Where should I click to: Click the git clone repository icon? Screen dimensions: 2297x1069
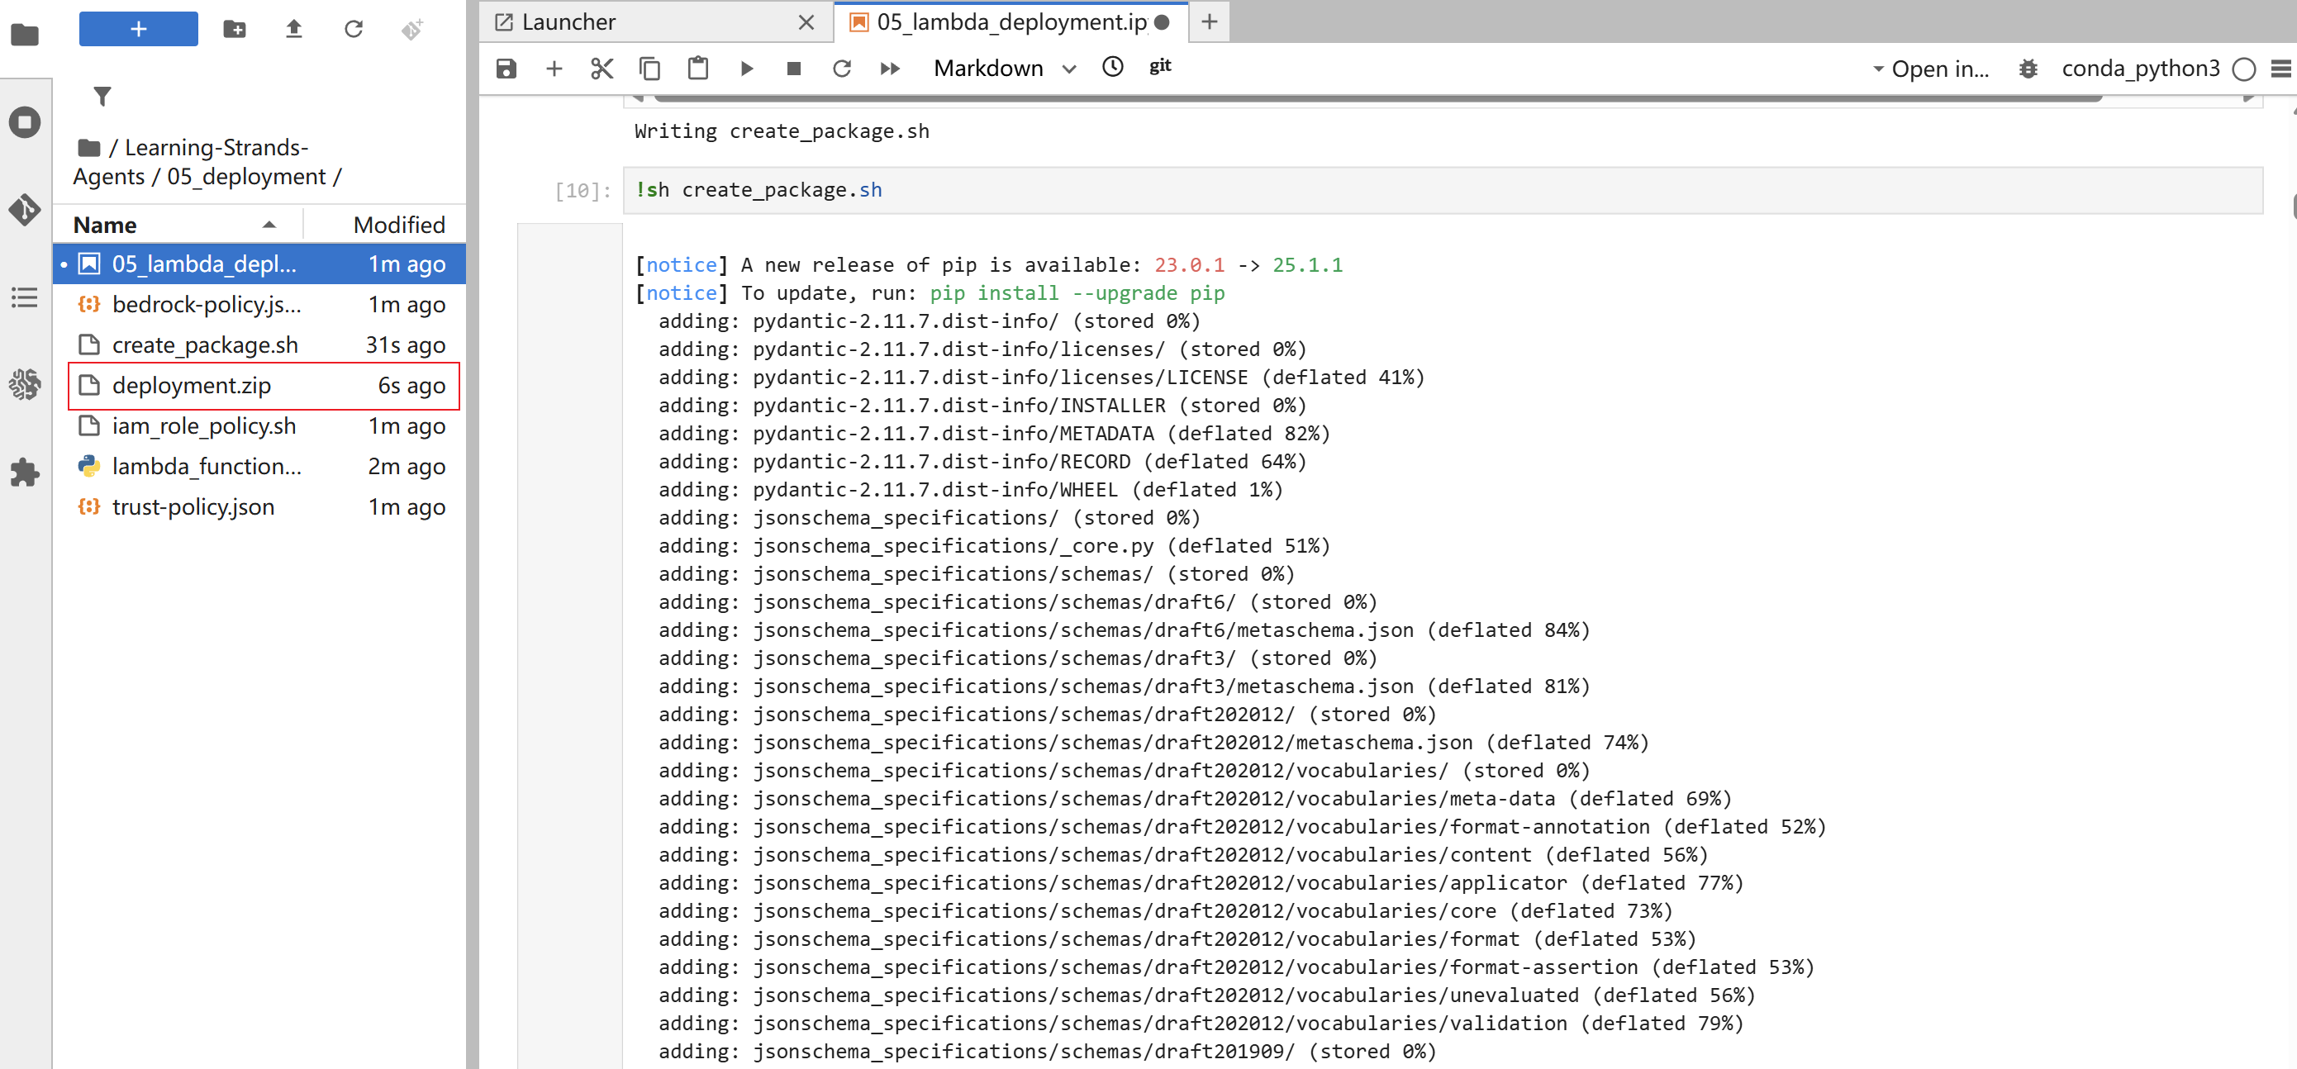pos(412,30)
